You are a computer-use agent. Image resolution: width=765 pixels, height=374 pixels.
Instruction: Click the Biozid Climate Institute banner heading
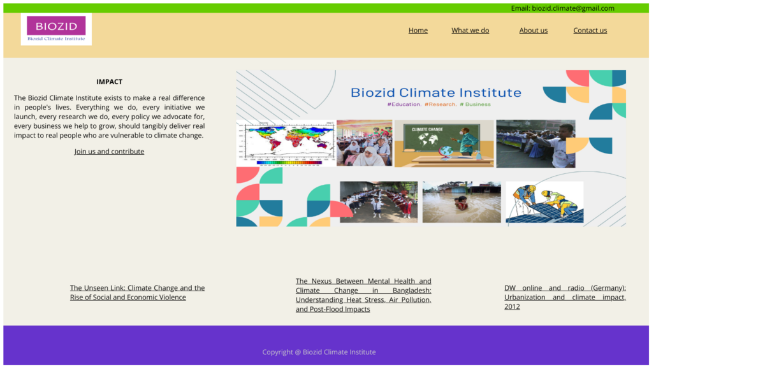(437, 92)
